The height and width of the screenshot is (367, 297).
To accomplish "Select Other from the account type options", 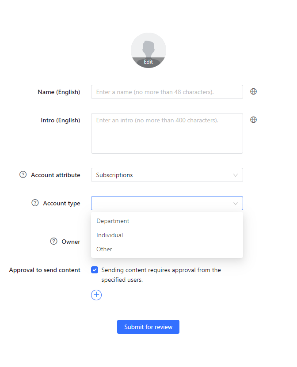I will 104,249.
